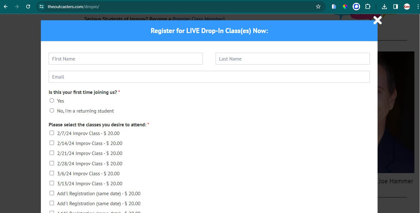Choose "No, I'm a returning student"

point(52,110)
